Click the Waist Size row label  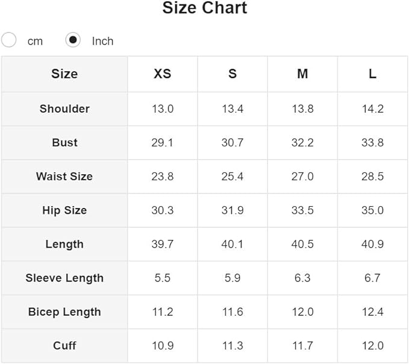click(64, 177)
